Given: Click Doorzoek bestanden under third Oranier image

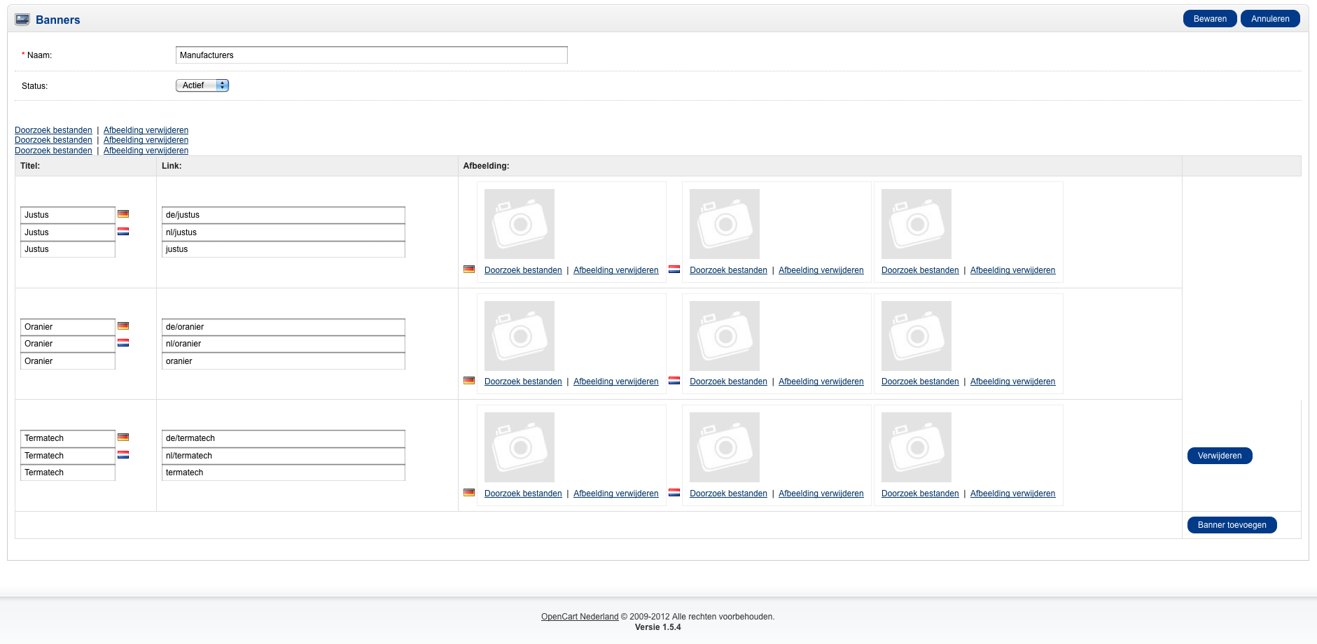Looking at the screenshot, I should tap(920, 381).
